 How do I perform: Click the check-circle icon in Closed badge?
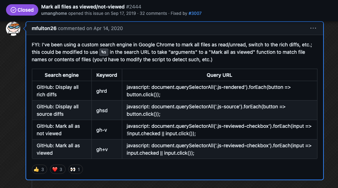coord(13,10)
